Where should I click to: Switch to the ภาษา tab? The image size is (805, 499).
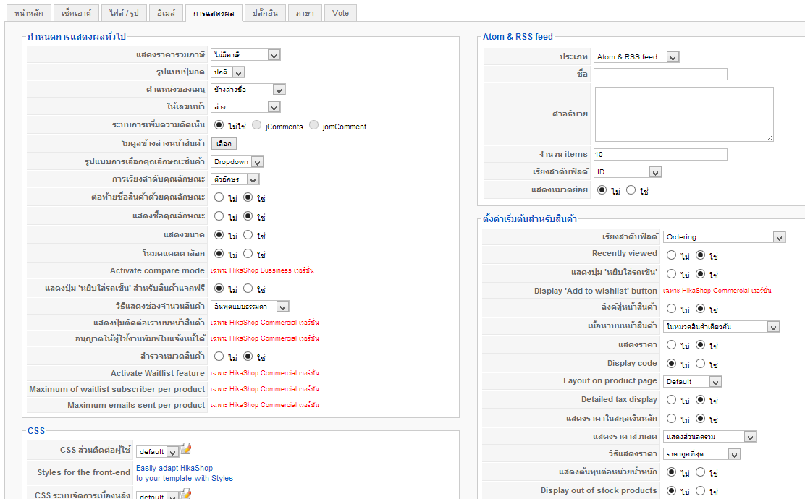[x=305, y=13]
